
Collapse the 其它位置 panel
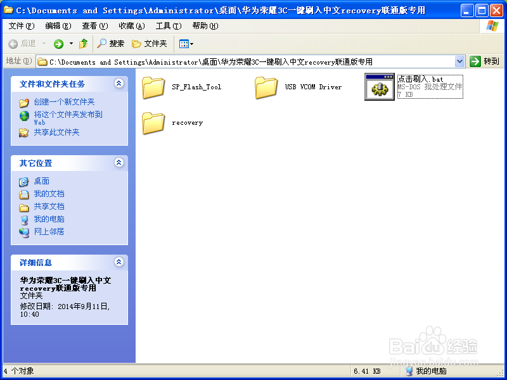119,163
